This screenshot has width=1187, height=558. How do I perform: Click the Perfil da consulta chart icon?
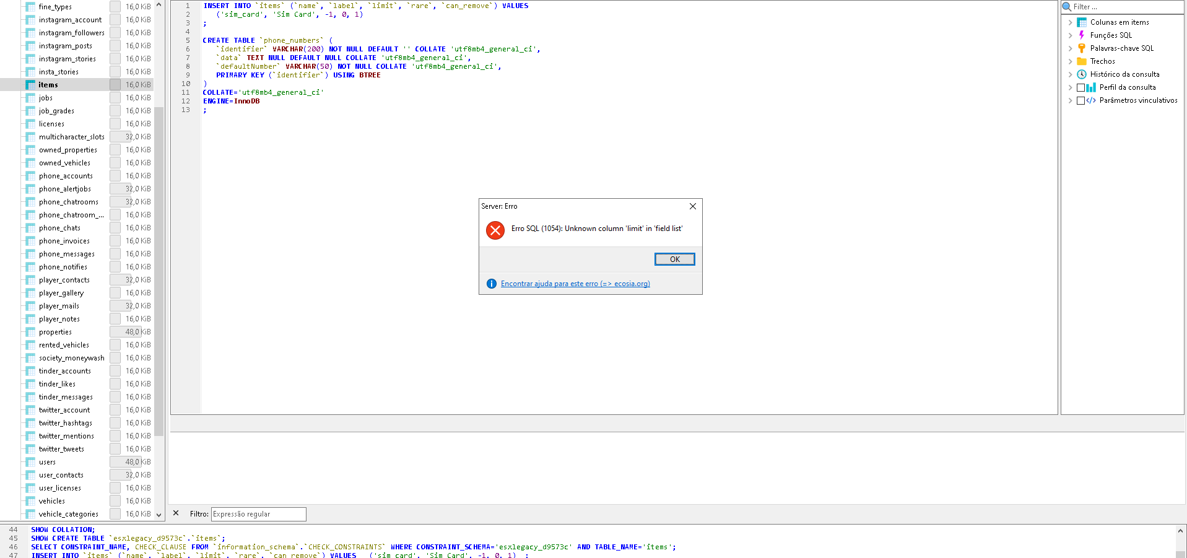pos(1091,87)
